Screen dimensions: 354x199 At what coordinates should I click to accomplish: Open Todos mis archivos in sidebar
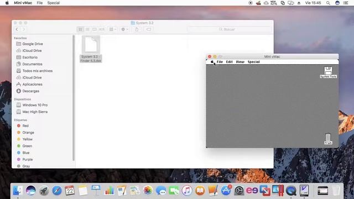coord(34,71)
